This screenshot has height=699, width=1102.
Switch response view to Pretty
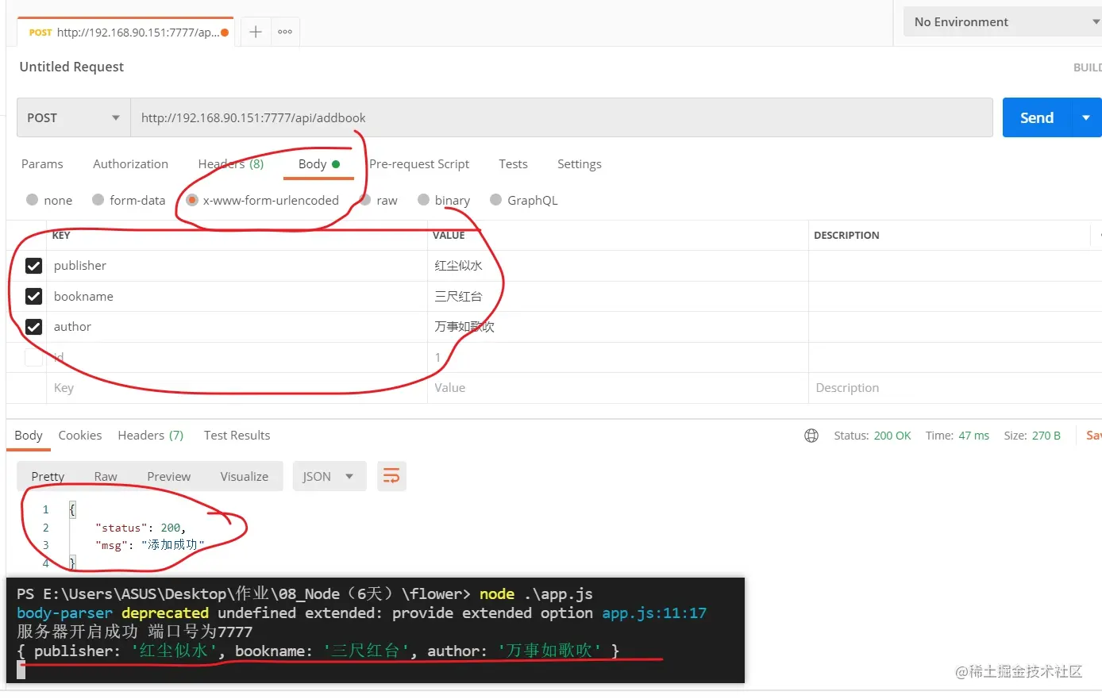tap(48, 476)
